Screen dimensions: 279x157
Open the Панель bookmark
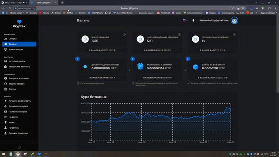coord(44,13)
